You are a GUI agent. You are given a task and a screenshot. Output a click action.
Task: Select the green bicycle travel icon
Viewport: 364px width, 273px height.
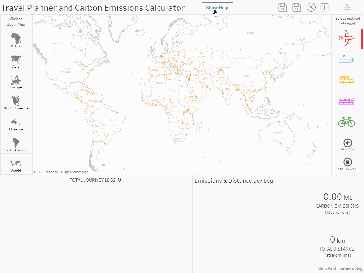coord(346,122)
